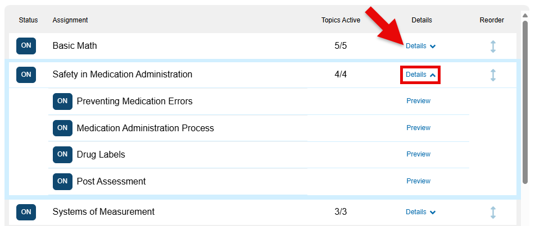Click the vertical scrollbar thumb

(525, 101)
